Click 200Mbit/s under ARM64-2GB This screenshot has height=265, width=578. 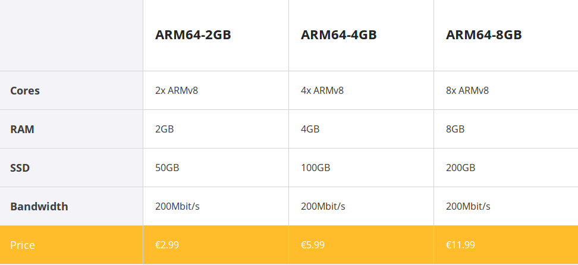[x=177, y=206]
